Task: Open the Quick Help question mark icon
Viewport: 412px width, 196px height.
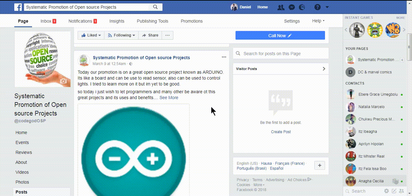Action: click(x=317, y=7)
